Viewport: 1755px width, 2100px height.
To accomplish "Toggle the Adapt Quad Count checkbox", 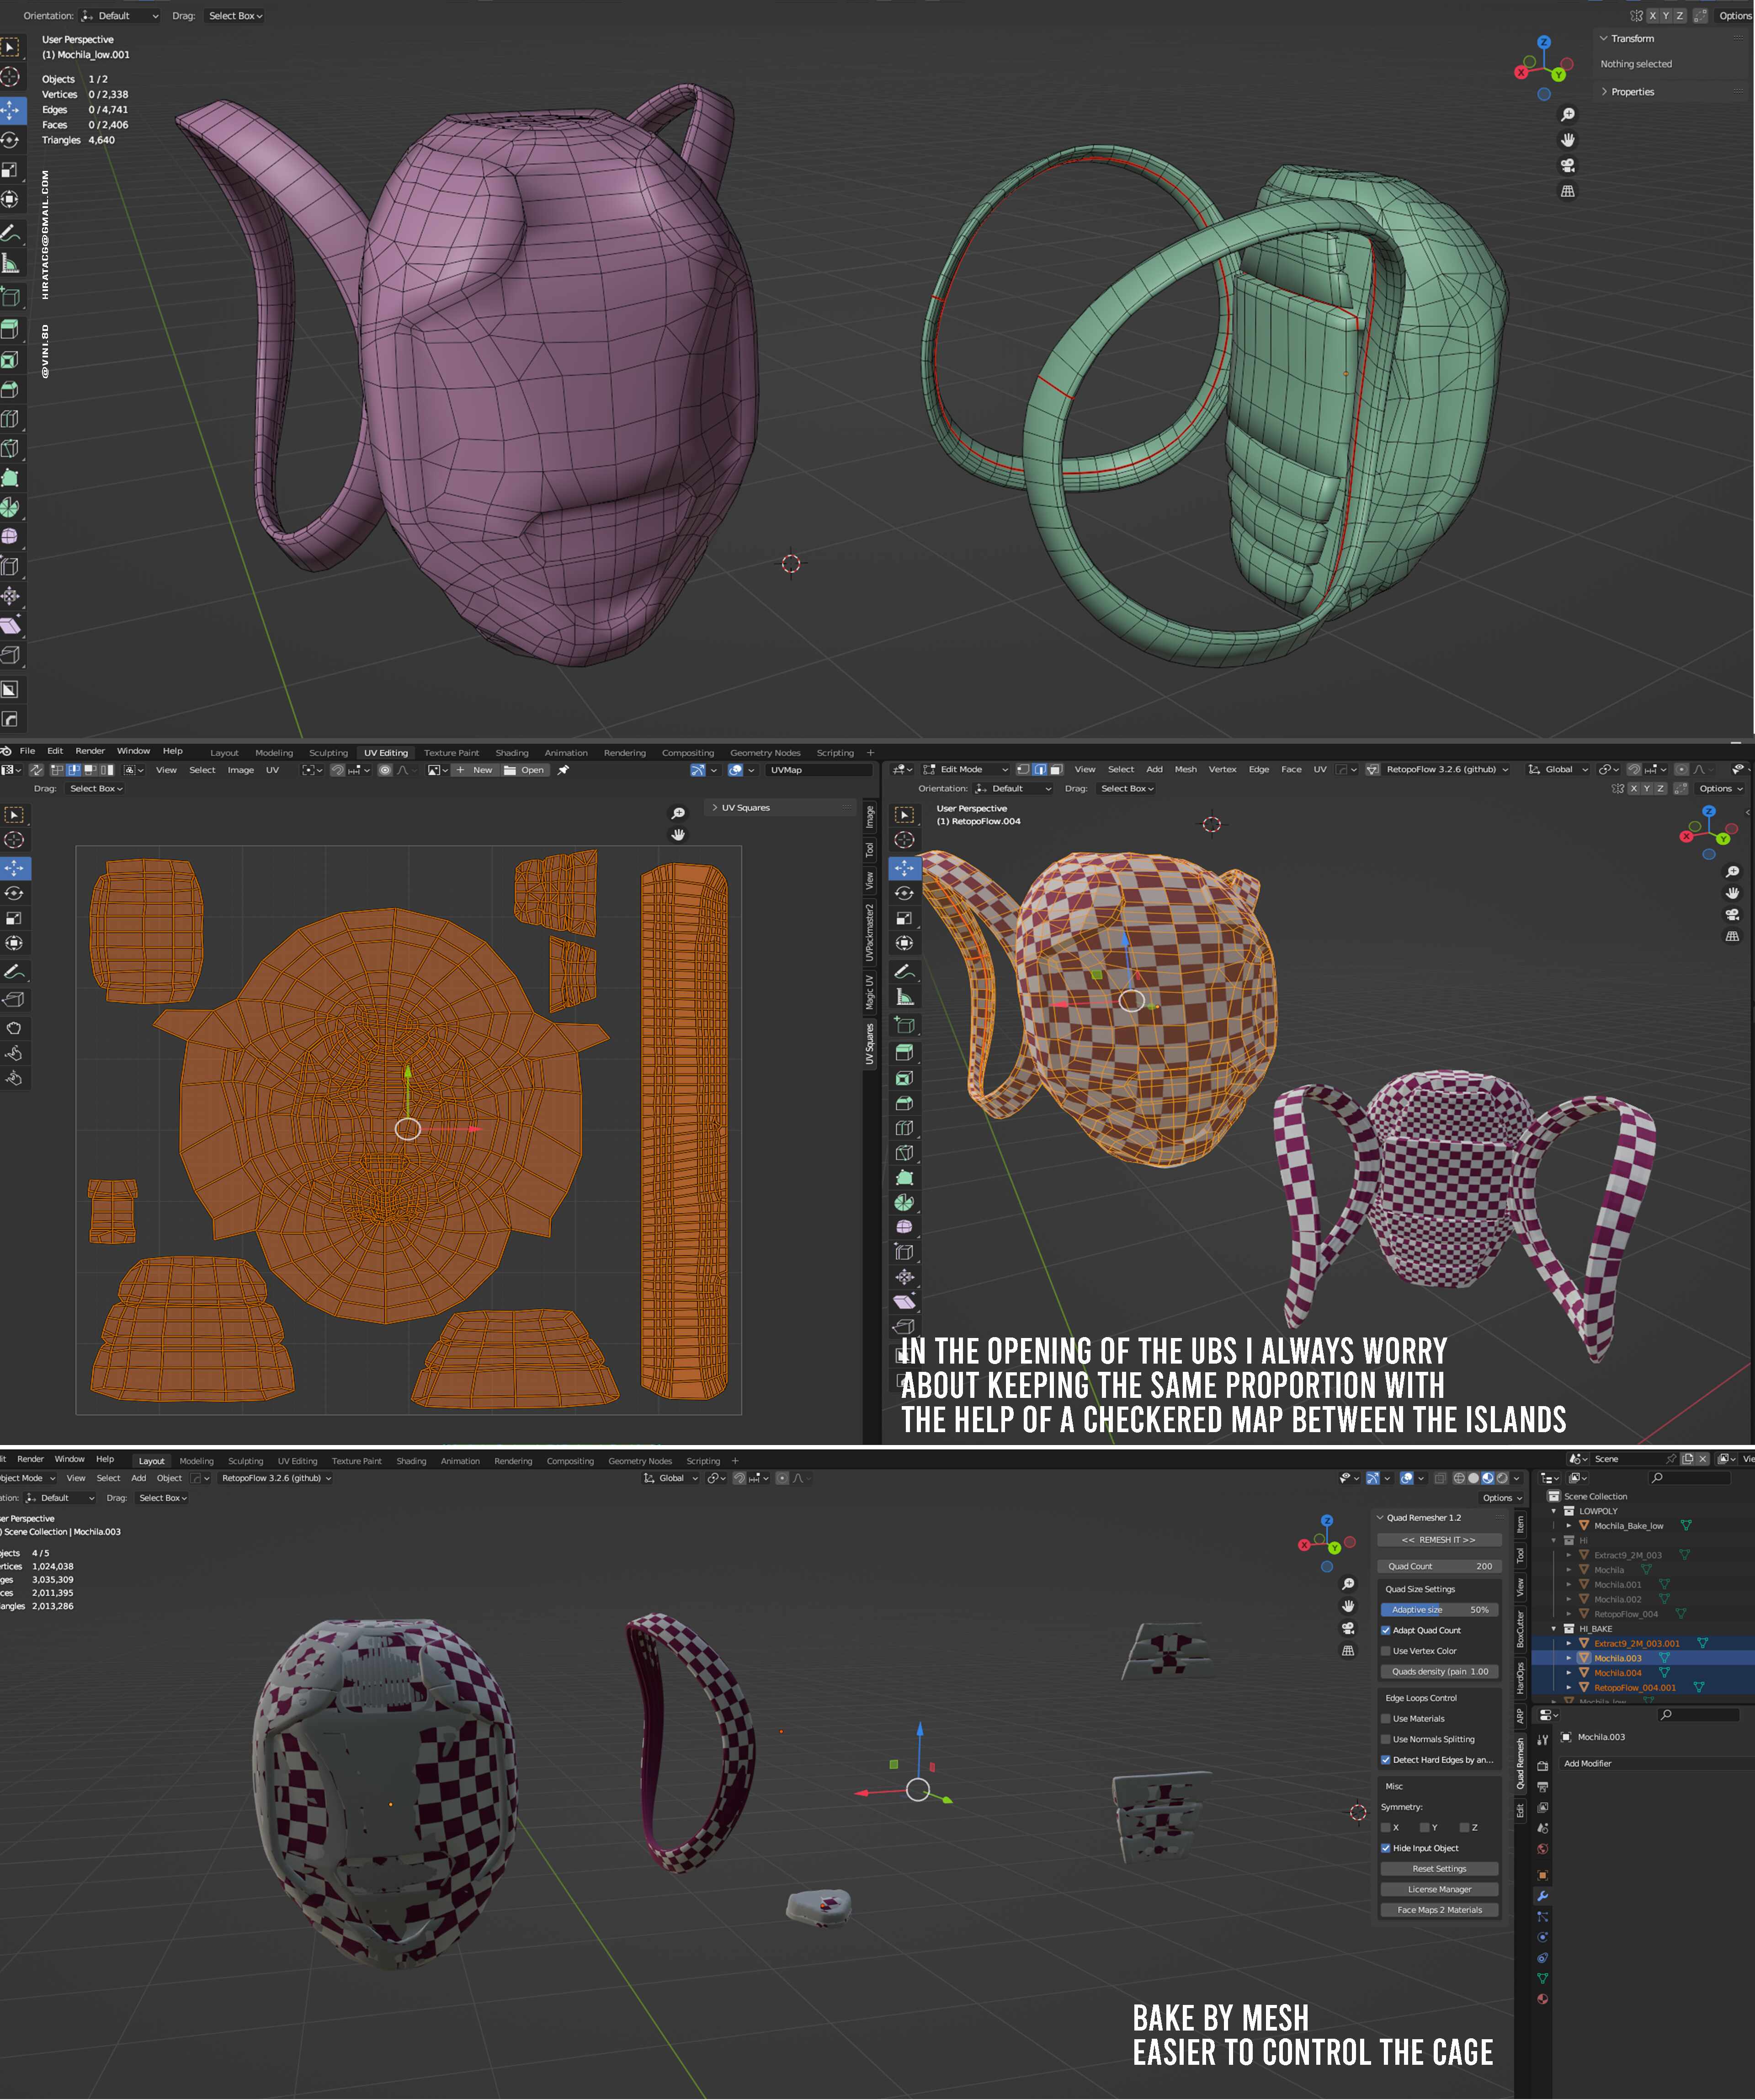I will (x=1386, y=1630).
